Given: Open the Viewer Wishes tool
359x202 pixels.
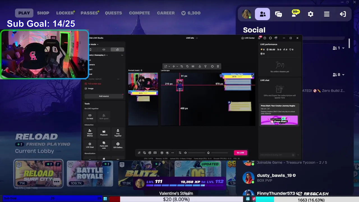Looking at the screenshot, I should (90, 133).
